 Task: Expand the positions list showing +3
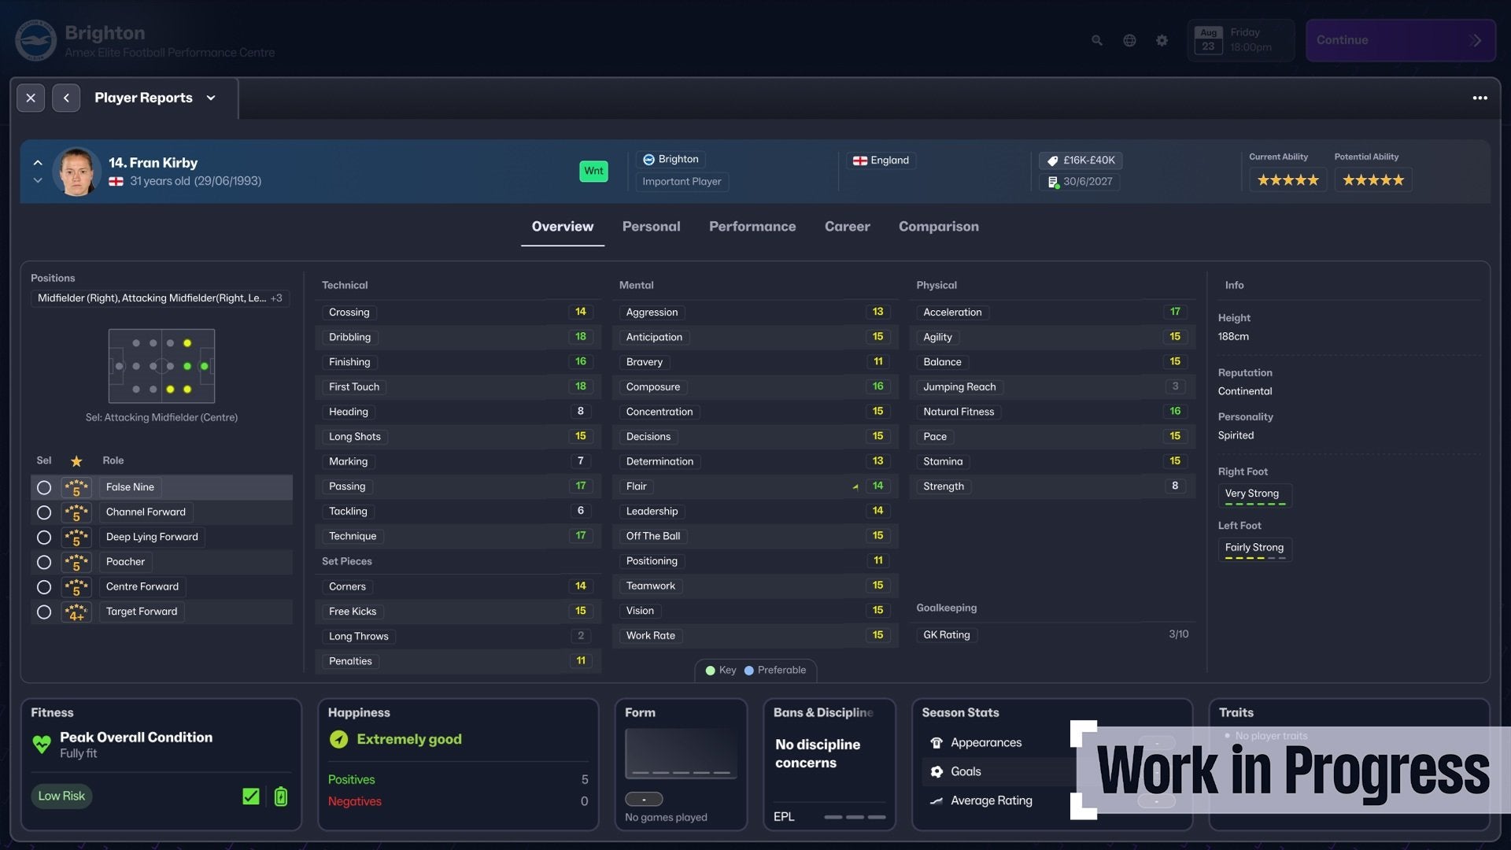pyautogui.click(x=277, y=297)
